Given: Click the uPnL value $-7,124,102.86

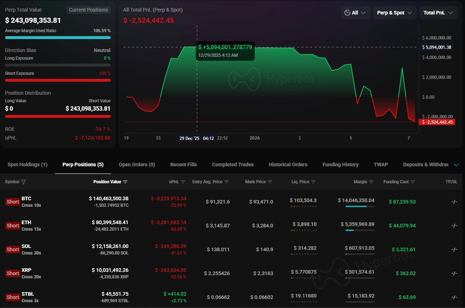Looking at the screenshot, I should 93,137.
